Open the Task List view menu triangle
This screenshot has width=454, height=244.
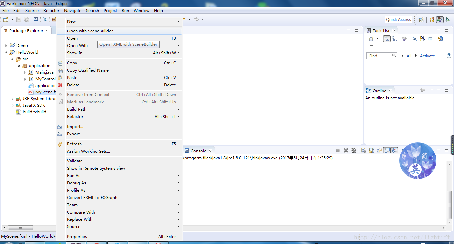tap(372, 46)
